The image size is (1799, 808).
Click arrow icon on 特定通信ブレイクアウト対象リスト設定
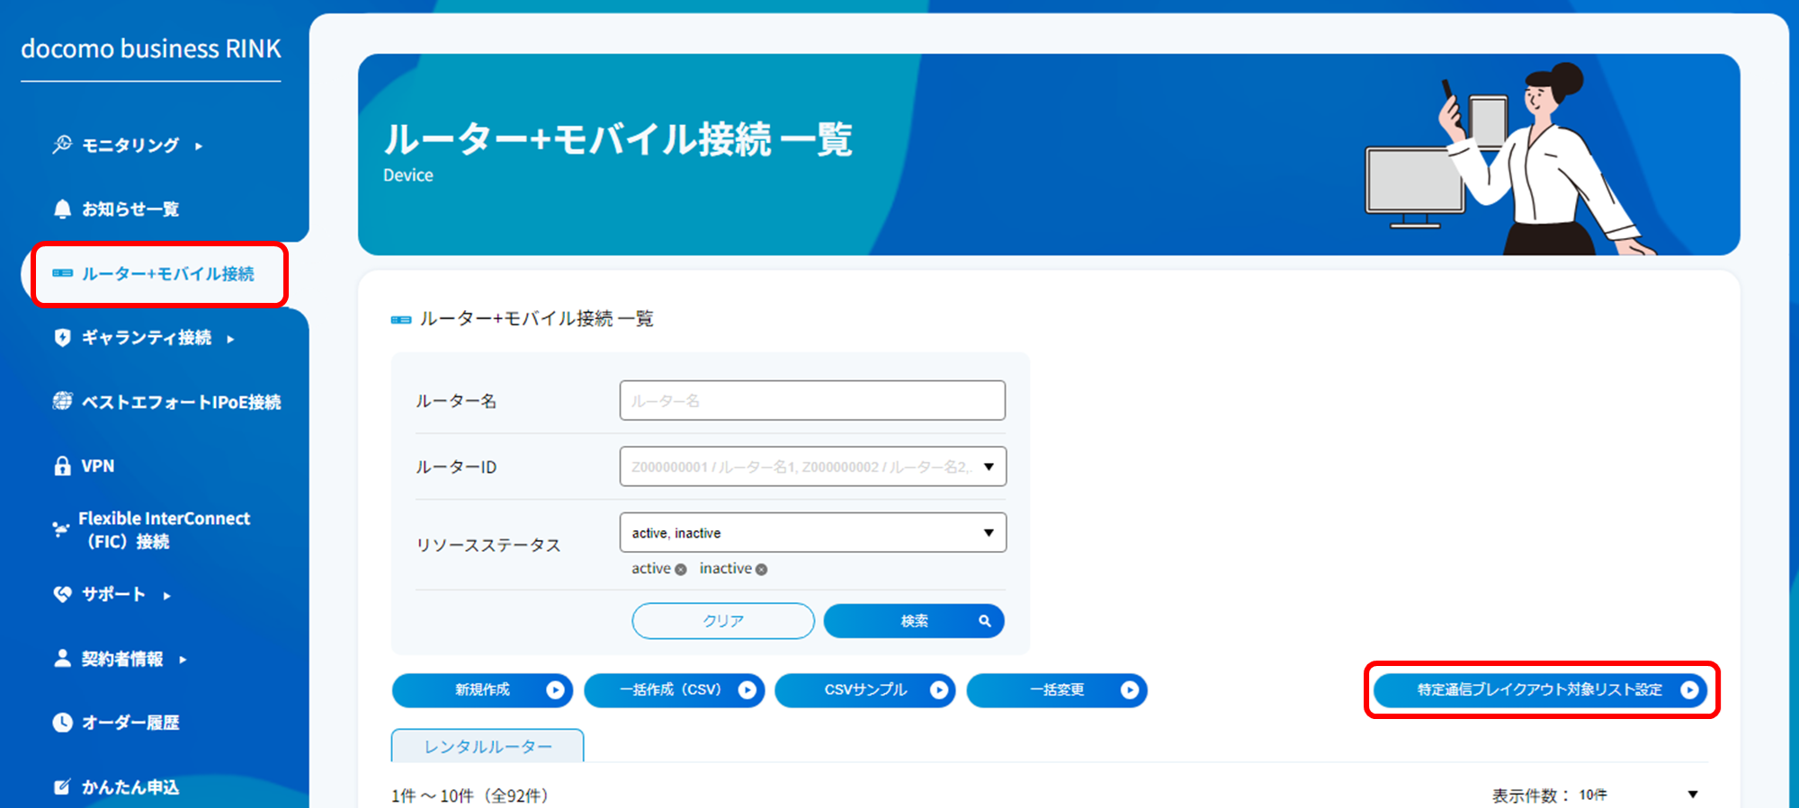pos(1689,690)
